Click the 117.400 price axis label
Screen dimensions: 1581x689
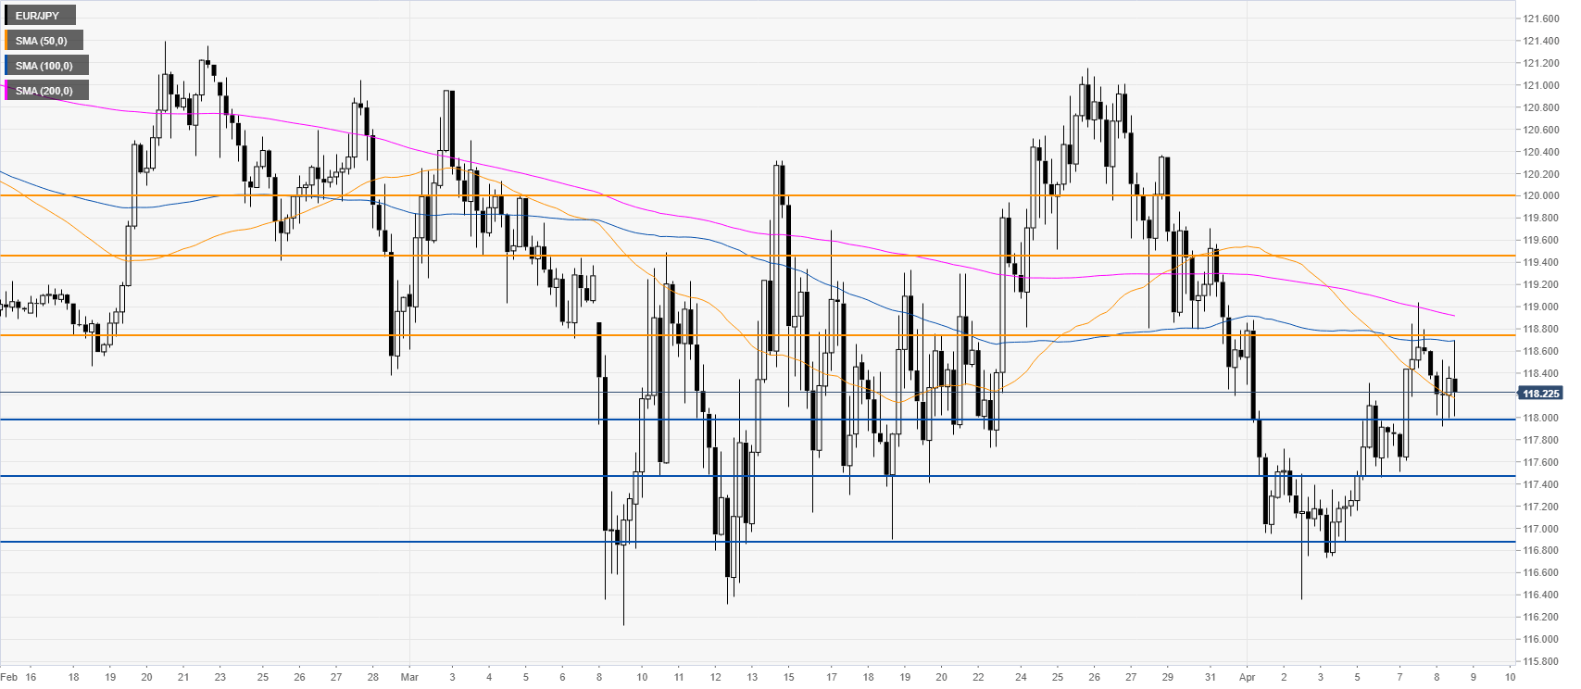pyautogui.click(x=1541, y=484)
